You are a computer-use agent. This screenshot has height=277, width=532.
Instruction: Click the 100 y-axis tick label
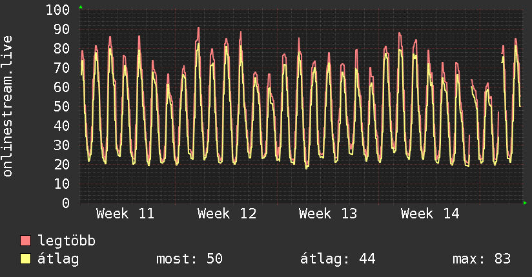57,10
